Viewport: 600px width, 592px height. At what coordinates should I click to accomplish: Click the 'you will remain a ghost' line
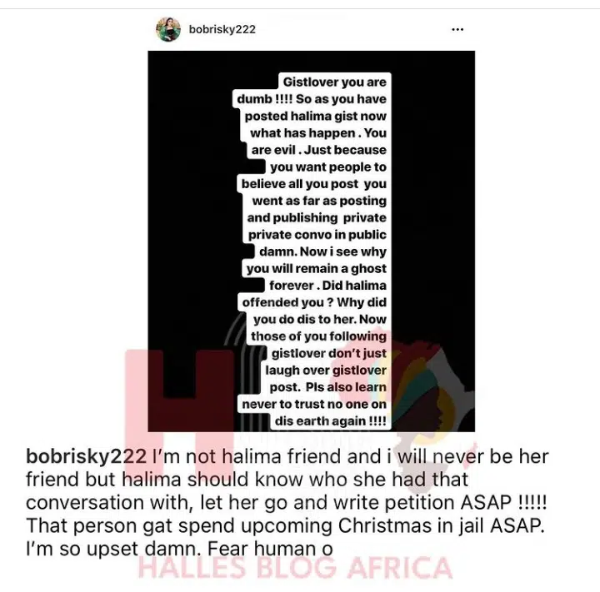click(x=317, y=268)
